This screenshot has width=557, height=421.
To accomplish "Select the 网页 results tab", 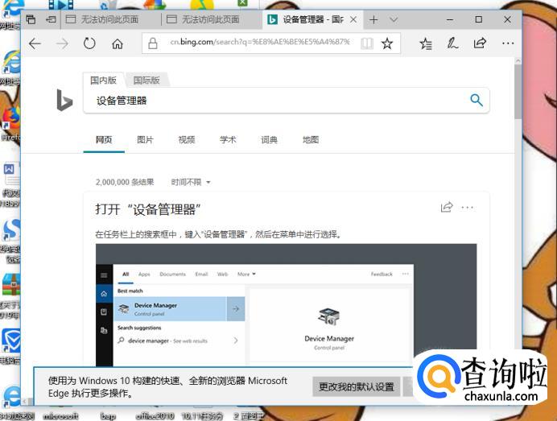I will [104, 140].
